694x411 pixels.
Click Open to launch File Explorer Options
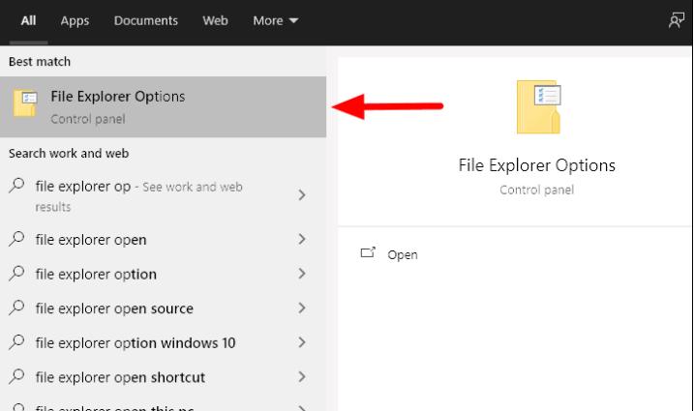tap(402, 254)
